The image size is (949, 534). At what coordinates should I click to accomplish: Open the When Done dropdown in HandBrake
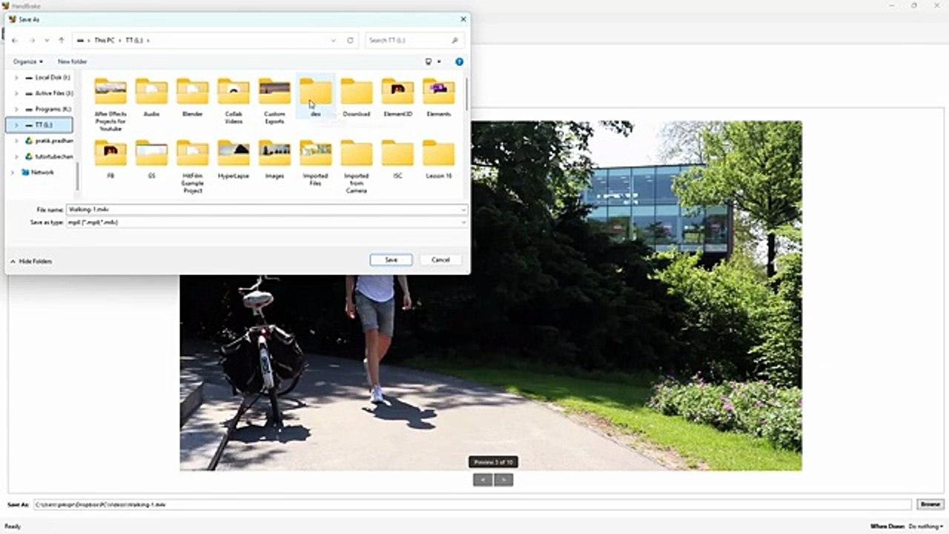coord(926,526)
